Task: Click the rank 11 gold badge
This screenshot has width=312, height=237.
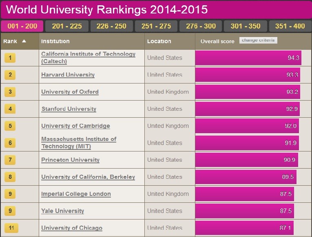Action: (x=10, y=228)
